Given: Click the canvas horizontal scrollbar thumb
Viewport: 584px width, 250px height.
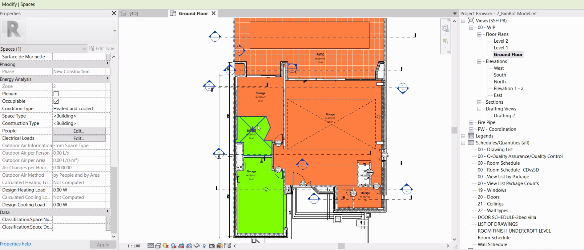Looking at the screenshot, I should [x=341, y=246].
